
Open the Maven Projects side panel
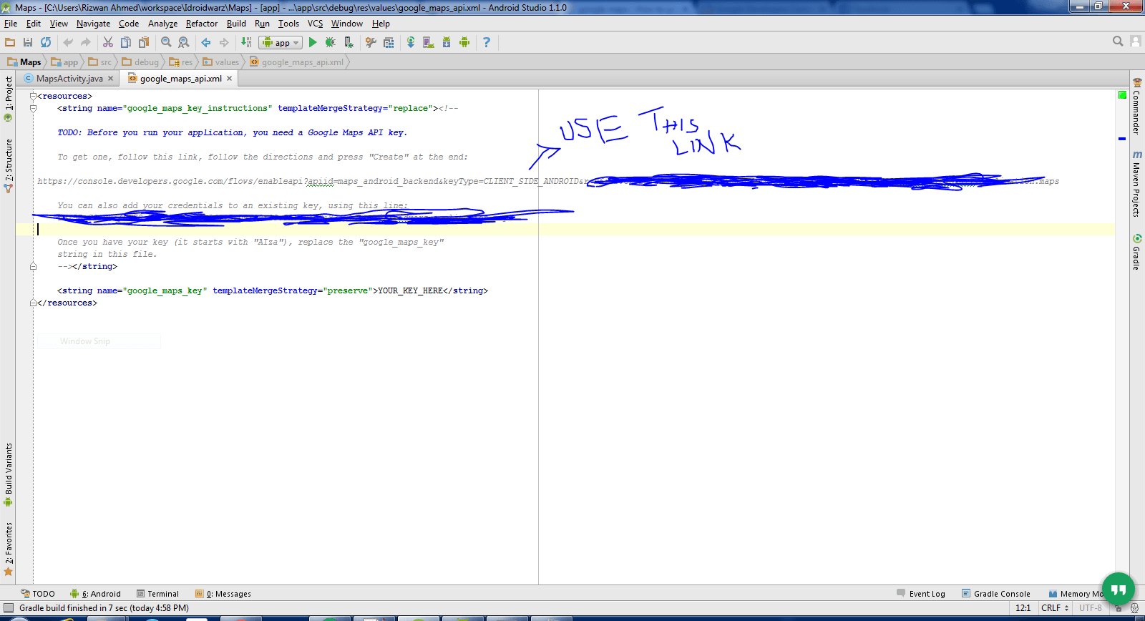(x=1136, y=184)
